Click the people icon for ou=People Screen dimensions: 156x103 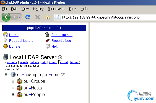click(19, 94)
